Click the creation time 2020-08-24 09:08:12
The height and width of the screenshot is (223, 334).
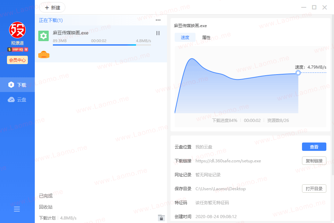click(216, 217)
